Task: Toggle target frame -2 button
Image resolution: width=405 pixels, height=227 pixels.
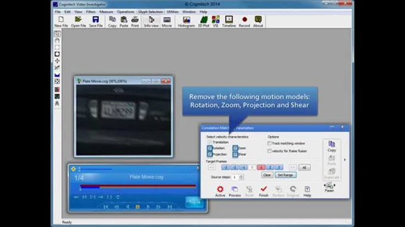Action: tap(235, 168)
